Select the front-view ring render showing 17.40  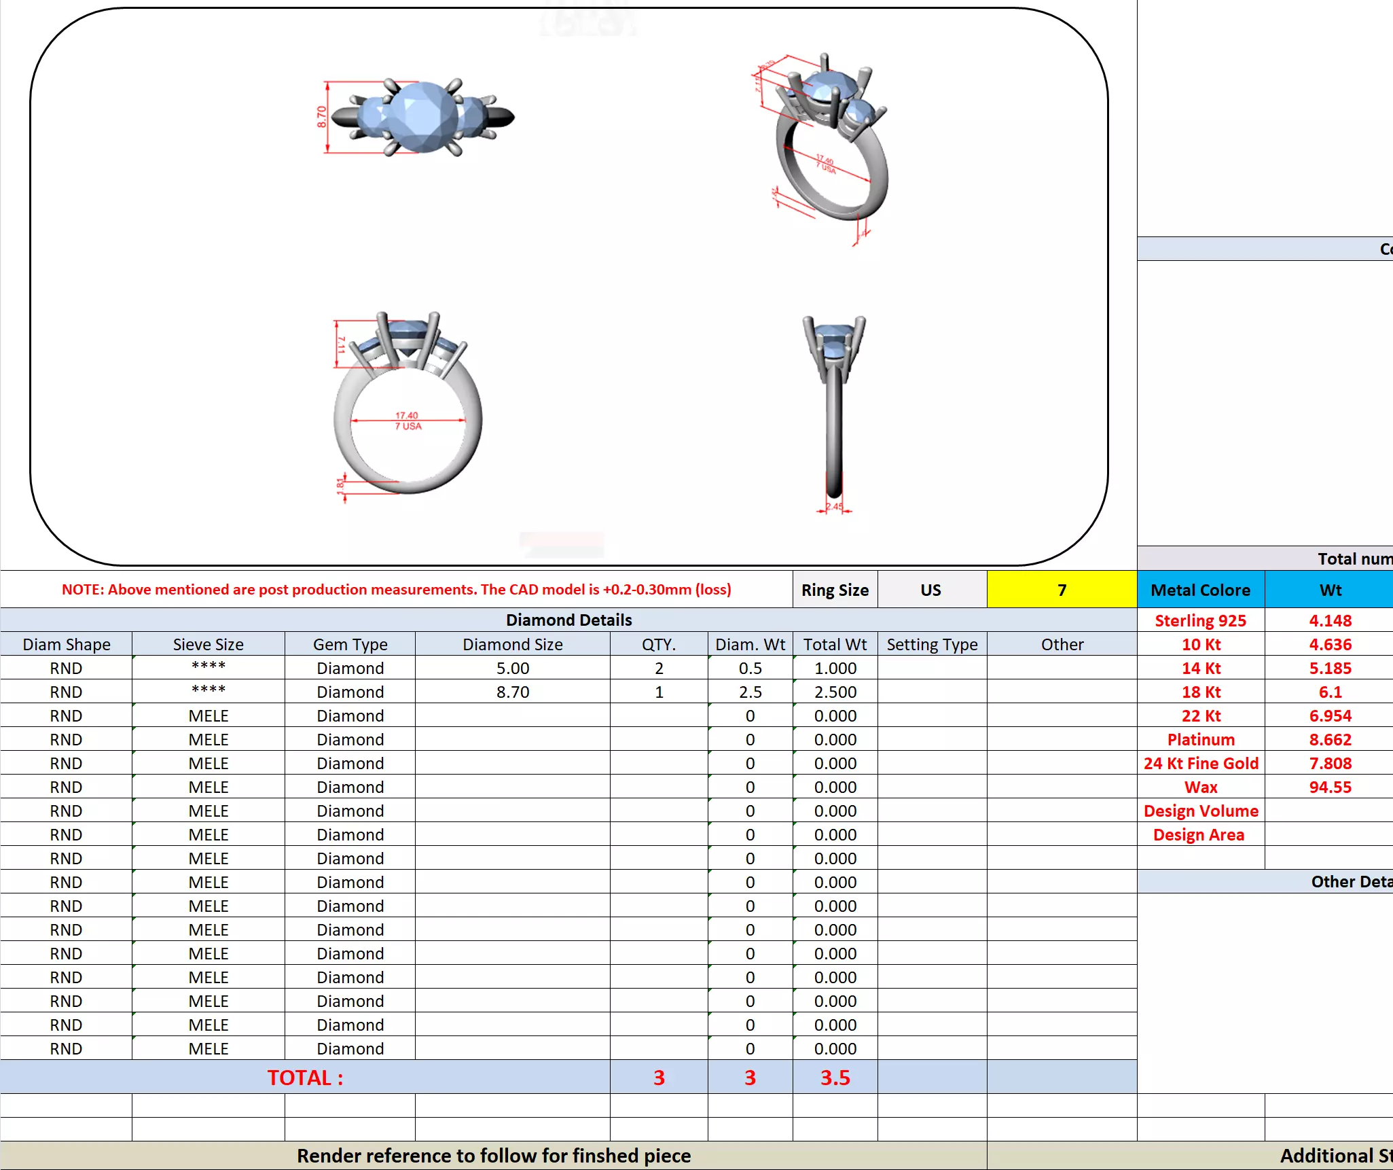coord(406,404)
